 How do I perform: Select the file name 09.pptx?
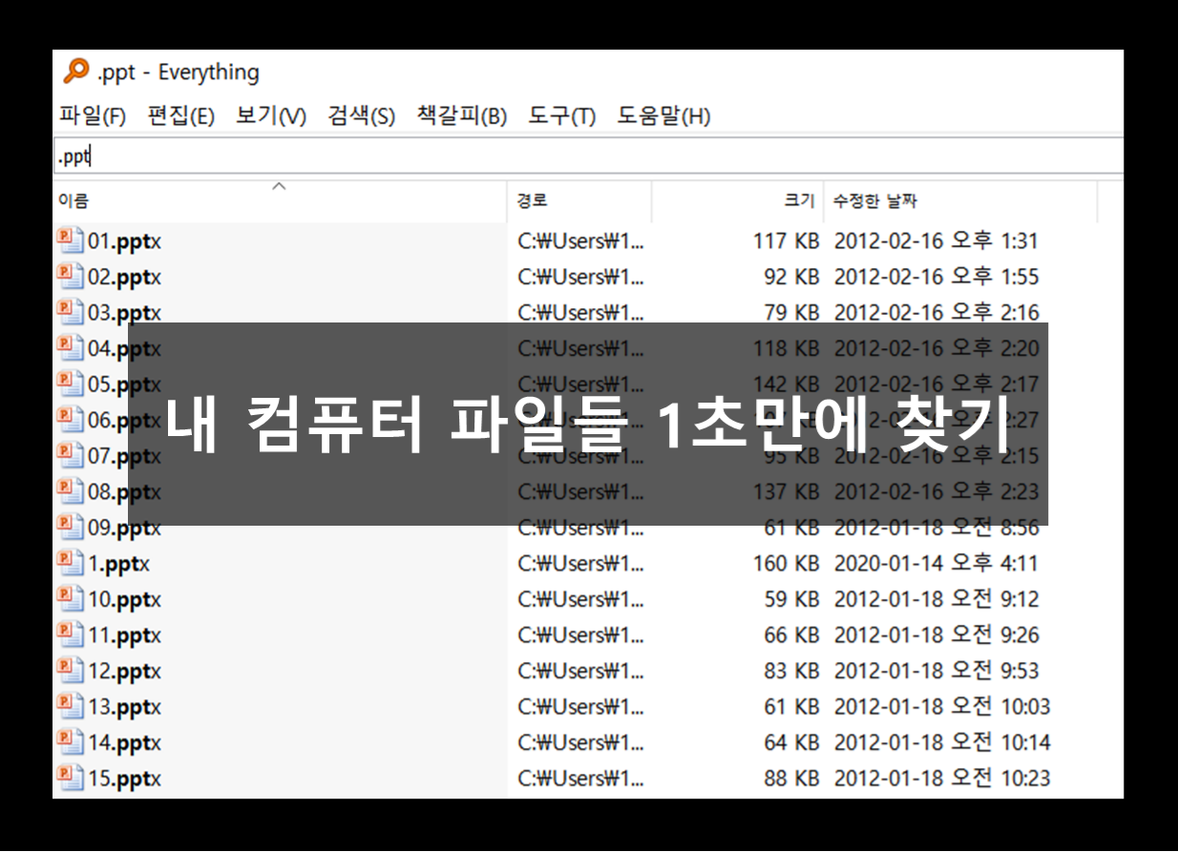[x=125, y=528]
